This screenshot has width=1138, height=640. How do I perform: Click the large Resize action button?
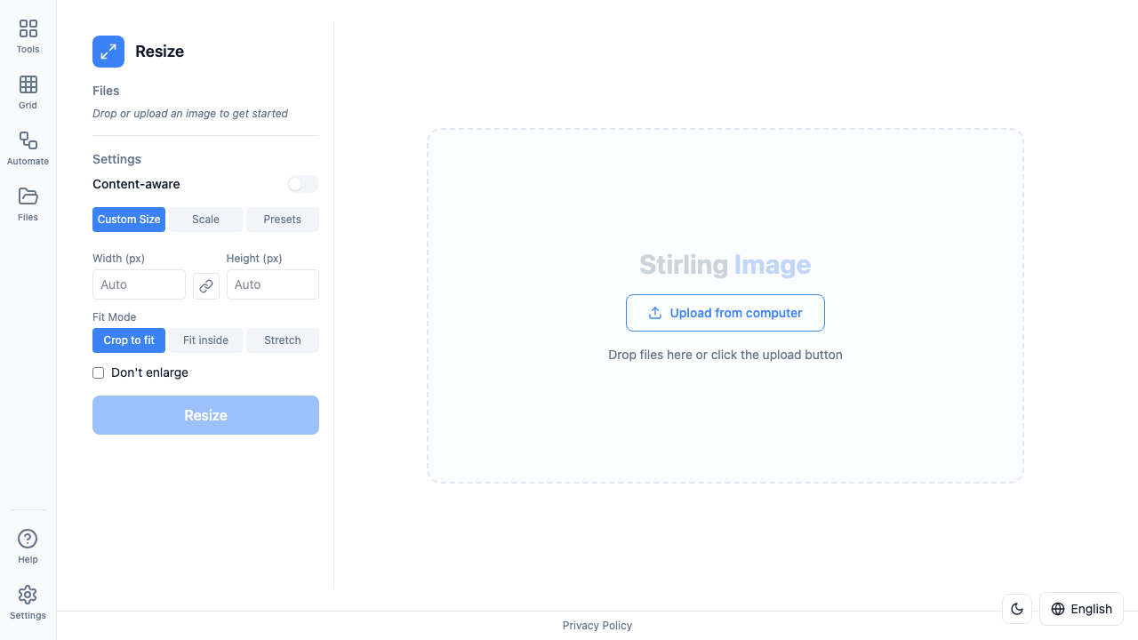pyautogui.click(x=205, y=415)
